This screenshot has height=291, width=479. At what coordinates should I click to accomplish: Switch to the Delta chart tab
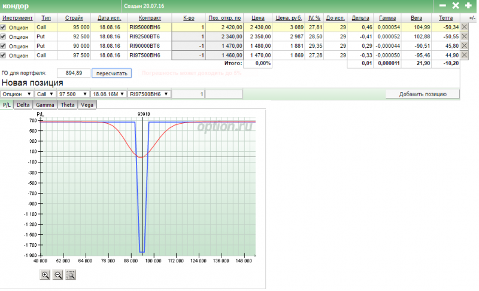coord(23,105)
